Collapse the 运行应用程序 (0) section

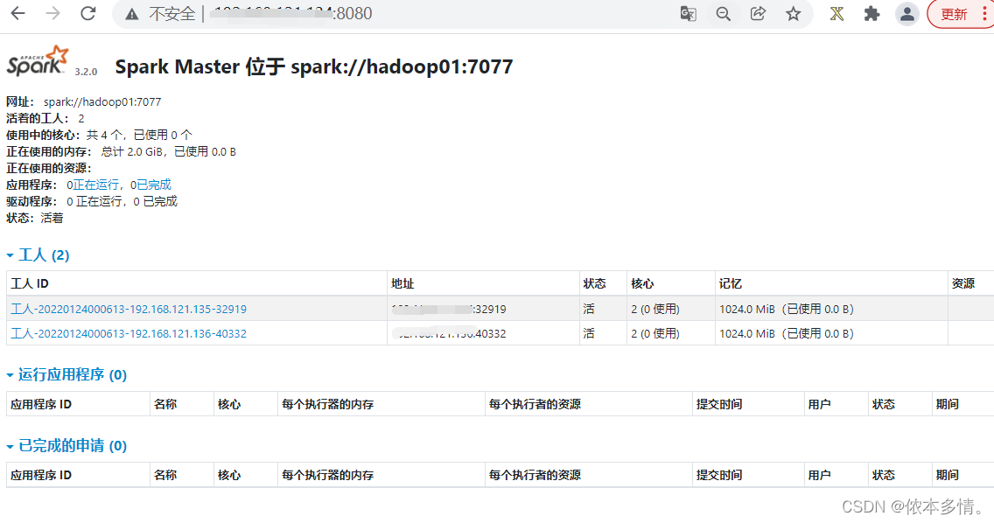[66, 374]
